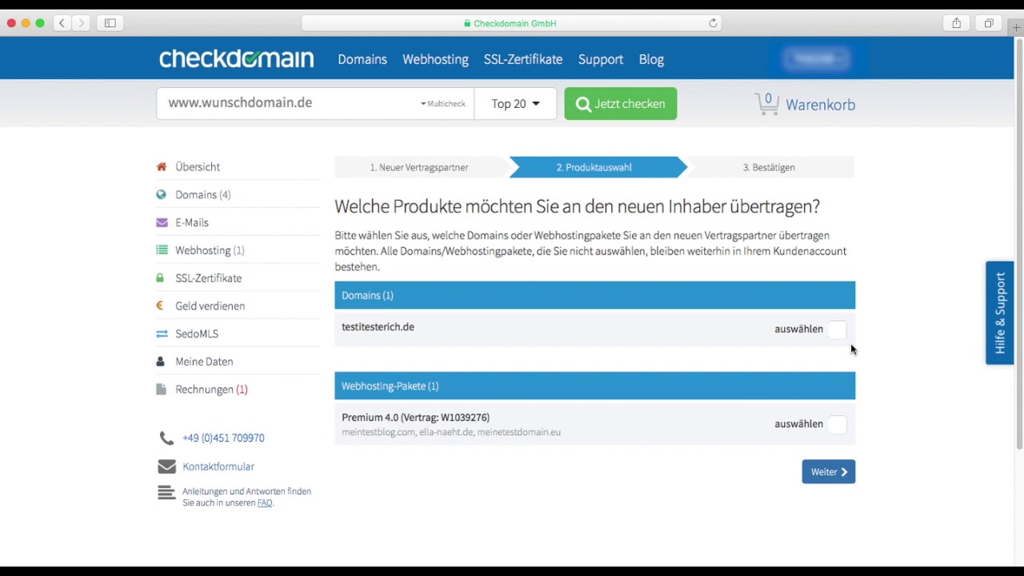Image resolution: width=1024 pixels, height=576 pixels.
Task: Open Webhosting in the top navigation
Action: [x=435, y=59]
